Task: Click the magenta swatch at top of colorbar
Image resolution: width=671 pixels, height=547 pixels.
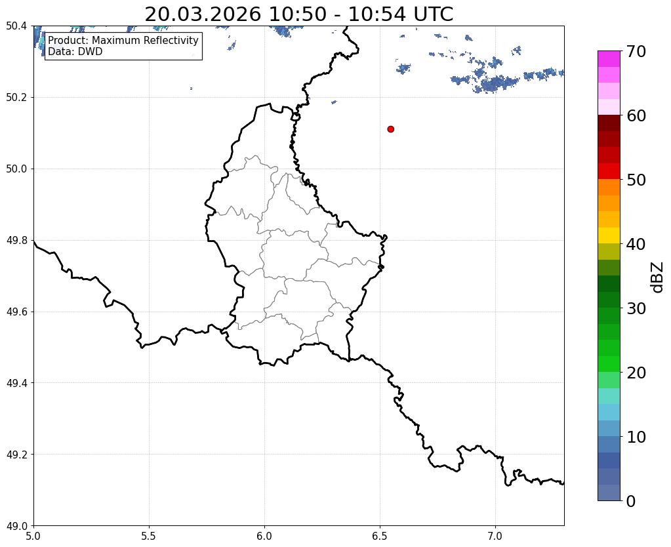Action: coord(609,59)
